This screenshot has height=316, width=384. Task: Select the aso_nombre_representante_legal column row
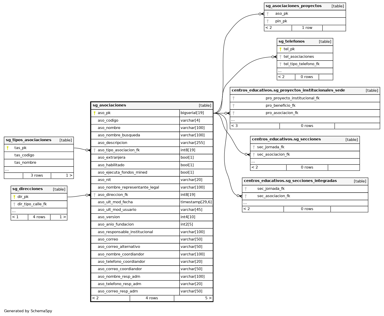(x=128, y=188)
